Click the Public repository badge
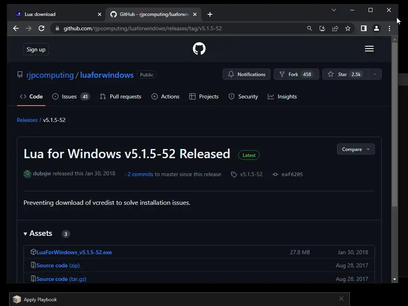This screenshot has width=408, height=306. click(x=147, y=75)
